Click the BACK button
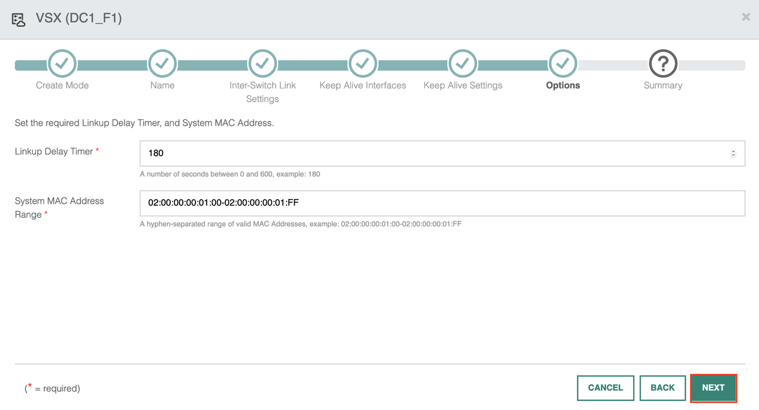 coord(663,387)
